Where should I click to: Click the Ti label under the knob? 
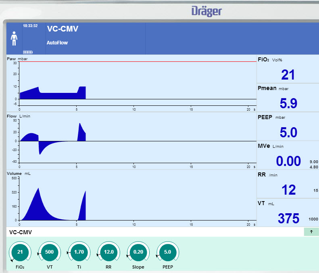[x=79, y=267]
